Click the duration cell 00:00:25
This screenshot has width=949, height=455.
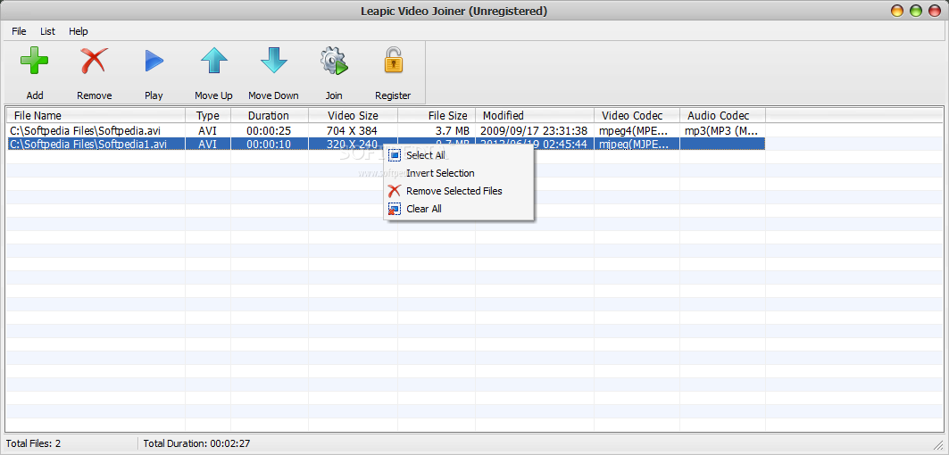coord(268,130)
